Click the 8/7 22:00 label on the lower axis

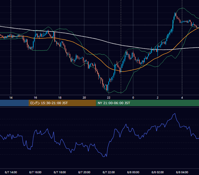tap(109, 172)
